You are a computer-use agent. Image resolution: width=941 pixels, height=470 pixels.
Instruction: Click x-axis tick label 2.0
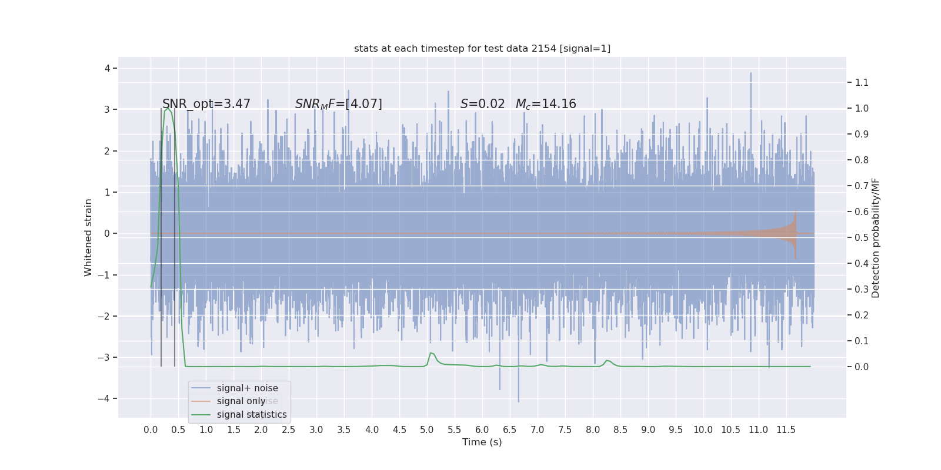[x=261, y=430]
